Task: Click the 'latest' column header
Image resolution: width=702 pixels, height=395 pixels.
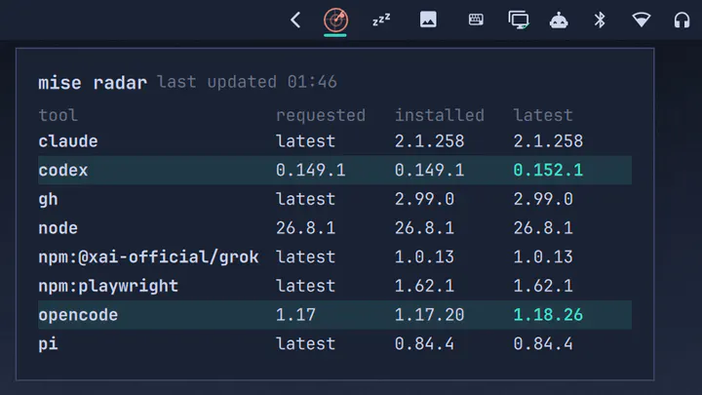Action: click(x=543, y=115)
